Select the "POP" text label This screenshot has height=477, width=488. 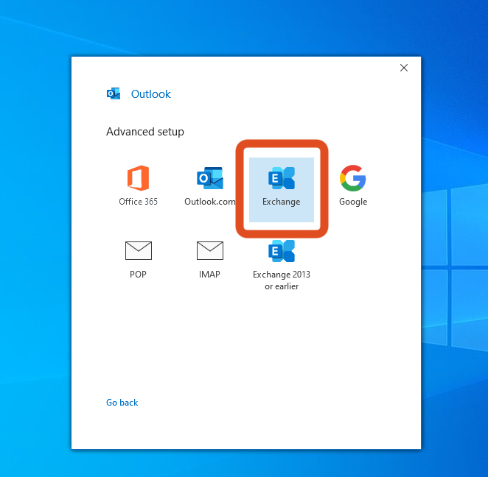coord(138,275)
